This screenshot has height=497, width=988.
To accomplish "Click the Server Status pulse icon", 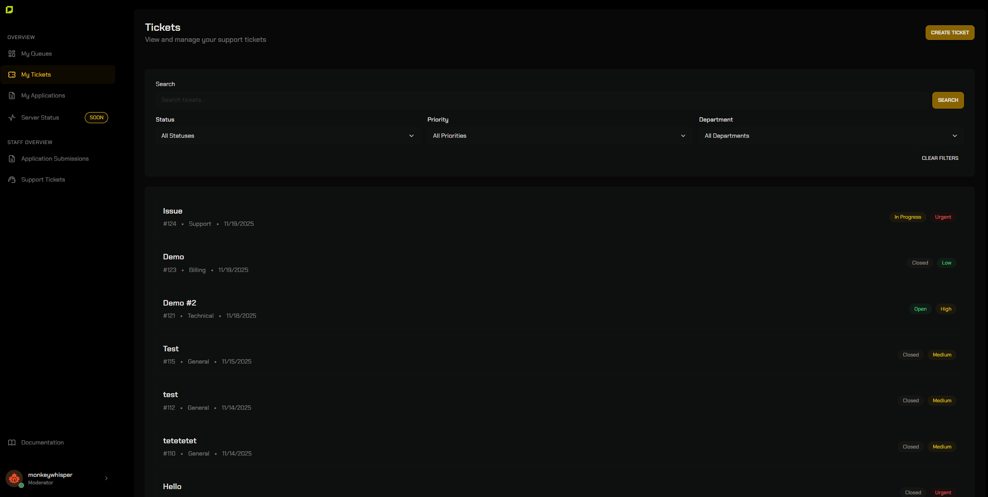I will (12, 118).
